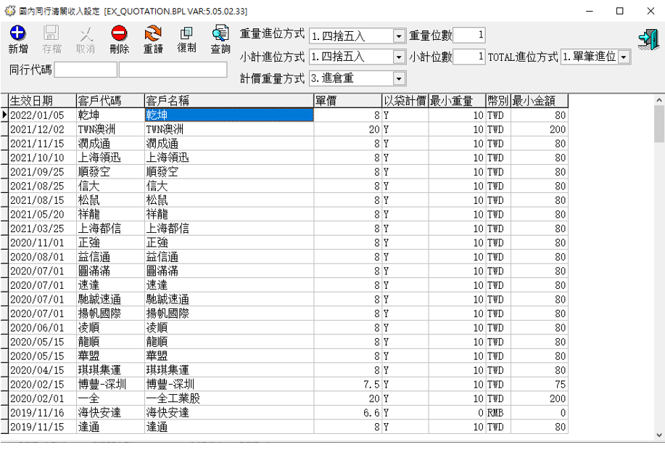Screen dimensions: 665x455
Task: Open the TOTAL進位方式 dropdown
Action: pyautogui.click(x=624, y=57)
